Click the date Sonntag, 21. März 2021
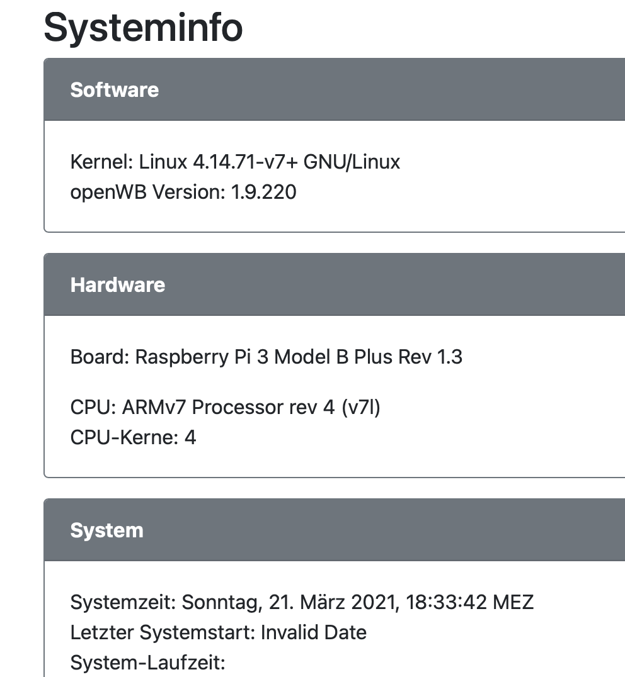The width and height of the screenshot is (625, 677). pos(290,603)
